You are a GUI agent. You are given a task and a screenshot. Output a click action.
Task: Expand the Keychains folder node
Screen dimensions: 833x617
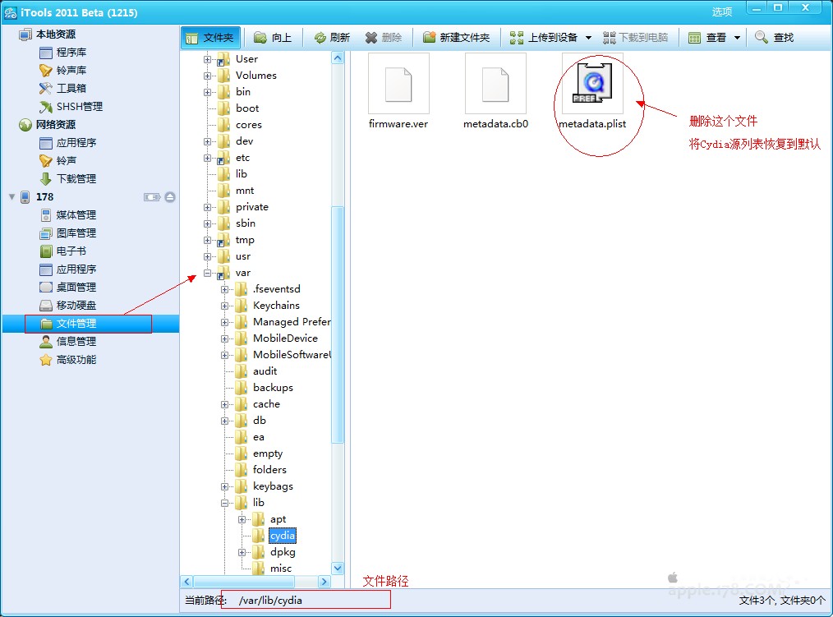pos(225,306)
